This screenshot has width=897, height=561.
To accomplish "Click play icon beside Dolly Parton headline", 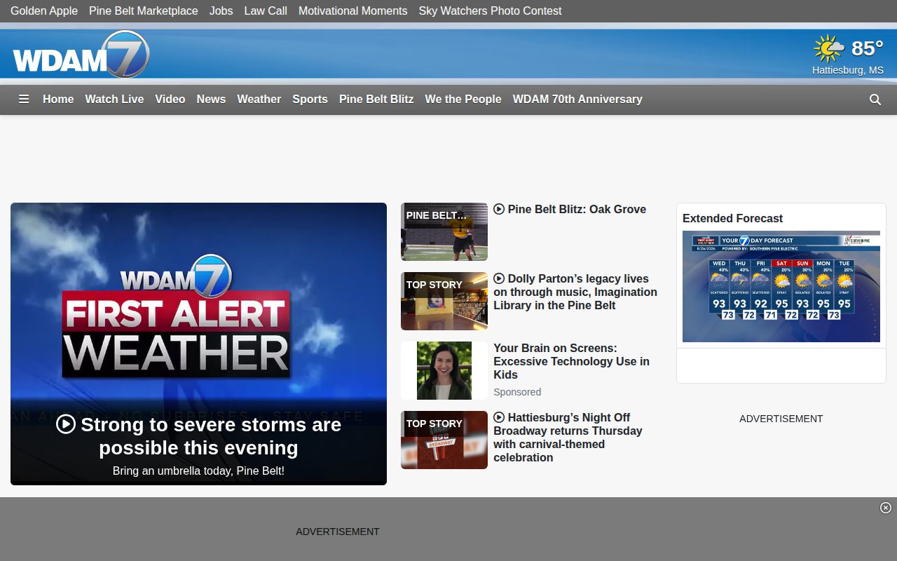I will (x=499, y=278).
